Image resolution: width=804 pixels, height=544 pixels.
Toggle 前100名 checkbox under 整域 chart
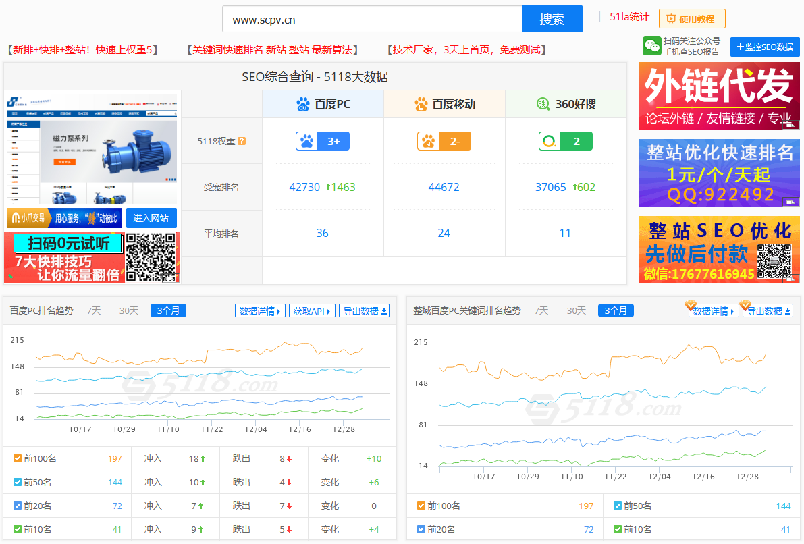click(x=421, y=506)
